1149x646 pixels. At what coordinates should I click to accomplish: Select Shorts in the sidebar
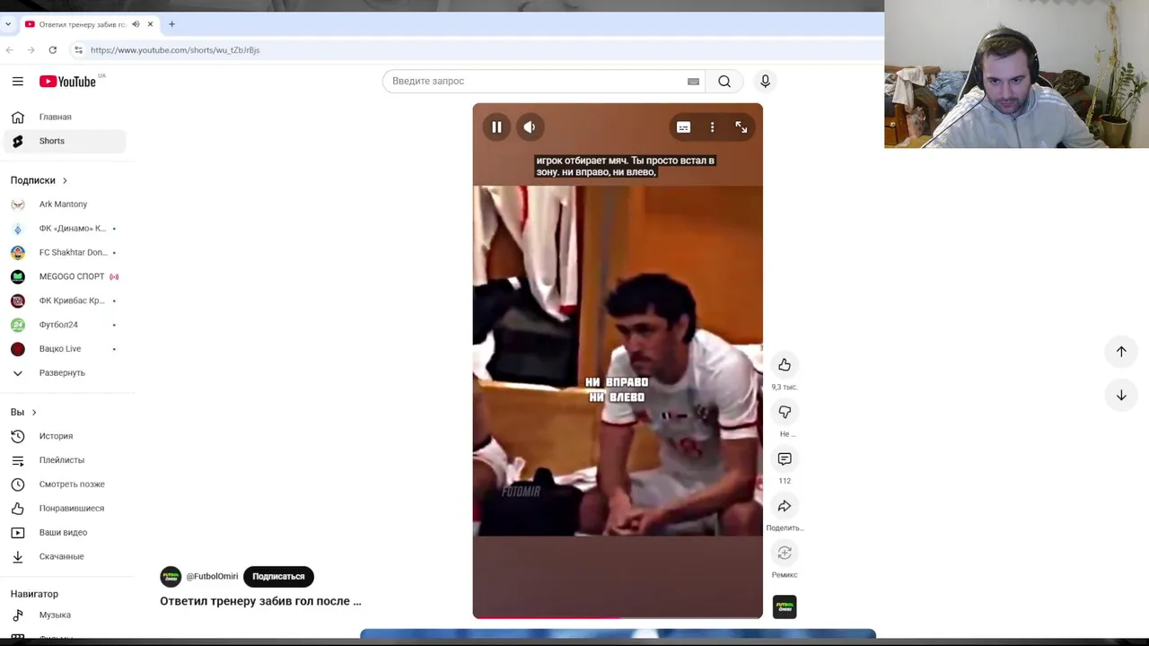pyautogui.click(x=65, y=141)
